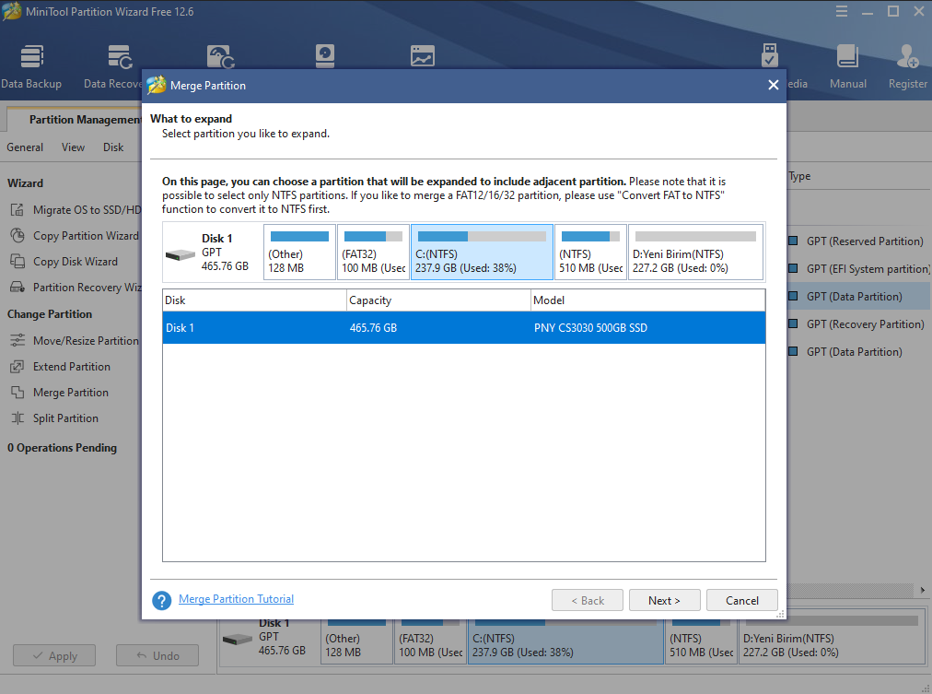Open the Disk menu
This screenshot has height=694, width=932.
[x=113, y=147]
